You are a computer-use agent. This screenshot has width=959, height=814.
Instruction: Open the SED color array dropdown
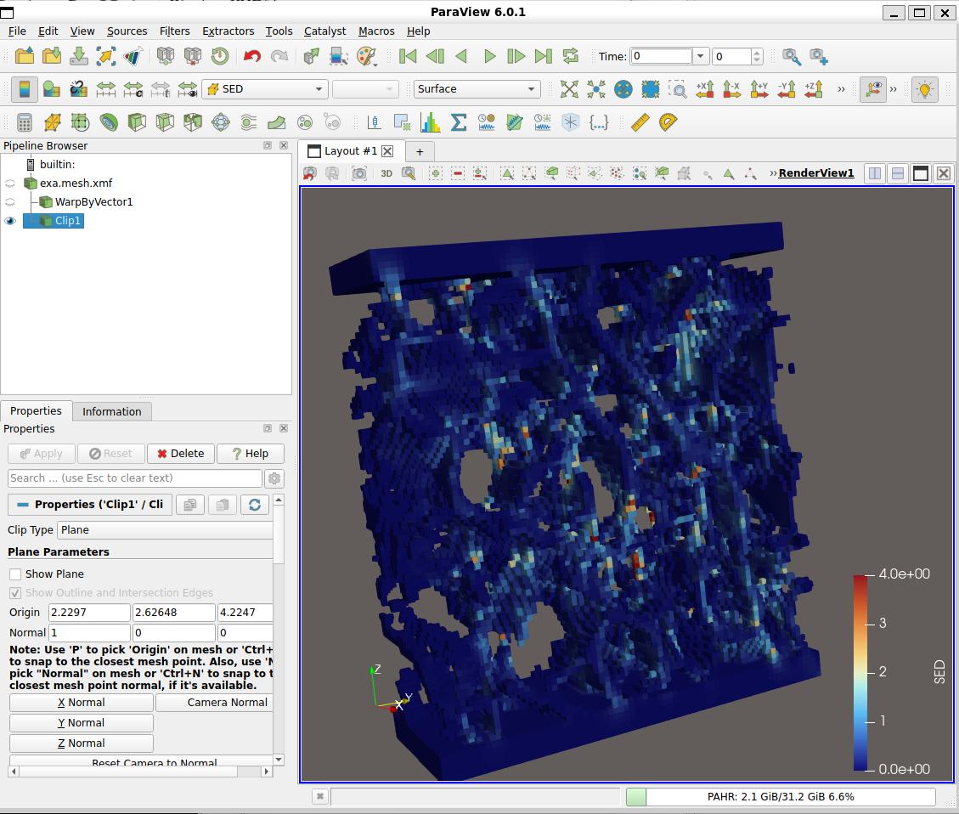(x=264, y=89)
